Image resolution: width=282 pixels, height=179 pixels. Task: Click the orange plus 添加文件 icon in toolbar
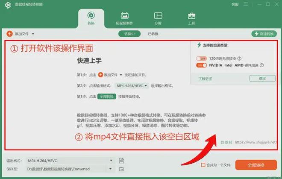pyautogui.click(x=9, y=34)
